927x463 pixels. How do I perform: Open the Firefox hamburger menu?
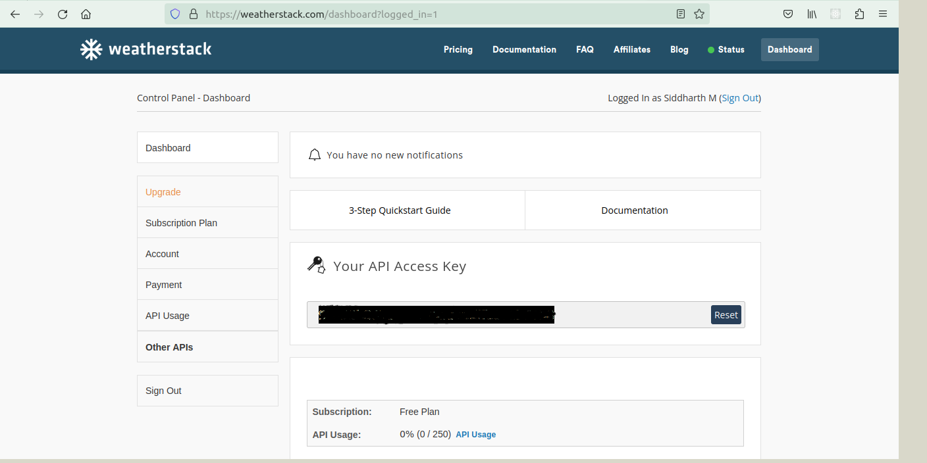(883, 14)
